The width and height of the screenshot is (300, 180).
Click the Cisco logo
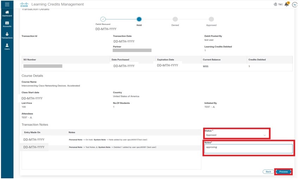(24, 5)
